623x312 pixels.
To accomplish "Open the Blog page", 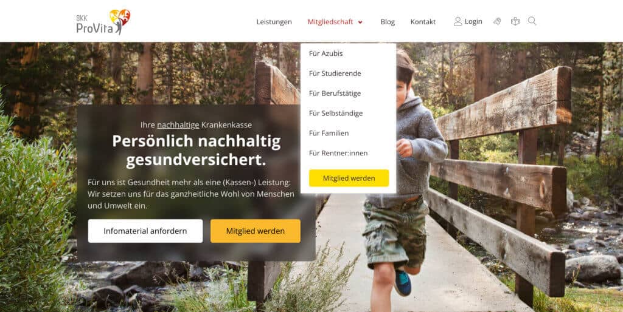I will point(388,22).
